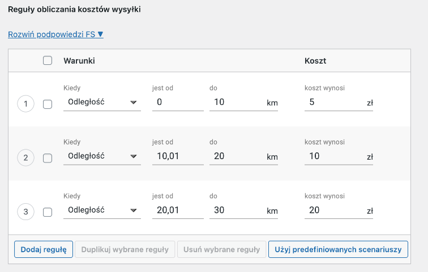Click the Dodaj regułę button

(x=44, y=249)
